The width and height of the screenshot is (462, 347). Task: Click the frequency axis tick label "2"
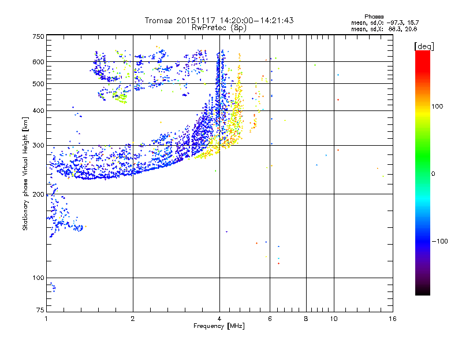[133, 319]
